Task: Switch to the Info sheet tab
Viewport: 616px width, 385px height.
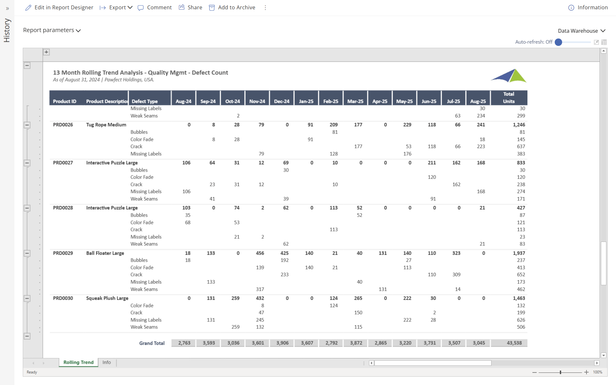Action: point(107,362)
